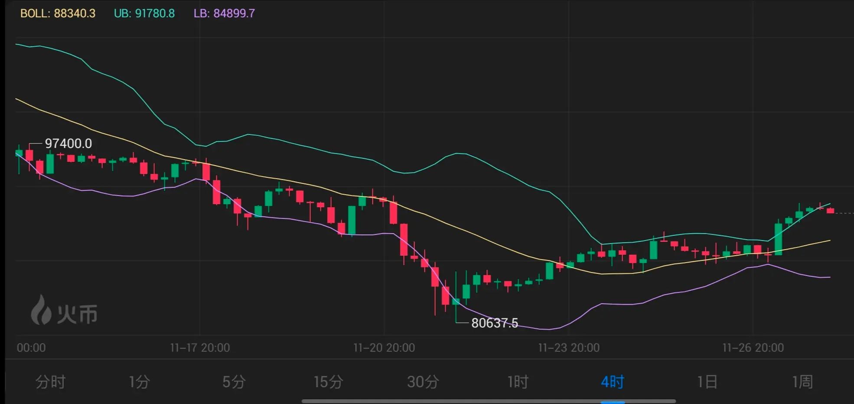Click the 11-26 20:00 time axis label
This screenshot has height=404, width=854.
(753, 348)
